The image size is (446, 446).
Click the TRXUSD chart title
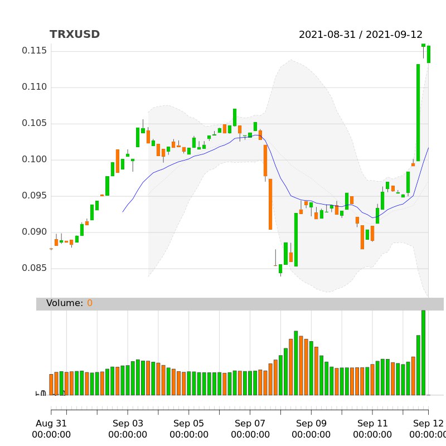click(75, 34)
